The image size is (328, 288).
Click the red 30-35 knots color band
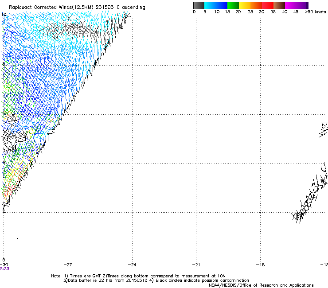pos(268,5)
